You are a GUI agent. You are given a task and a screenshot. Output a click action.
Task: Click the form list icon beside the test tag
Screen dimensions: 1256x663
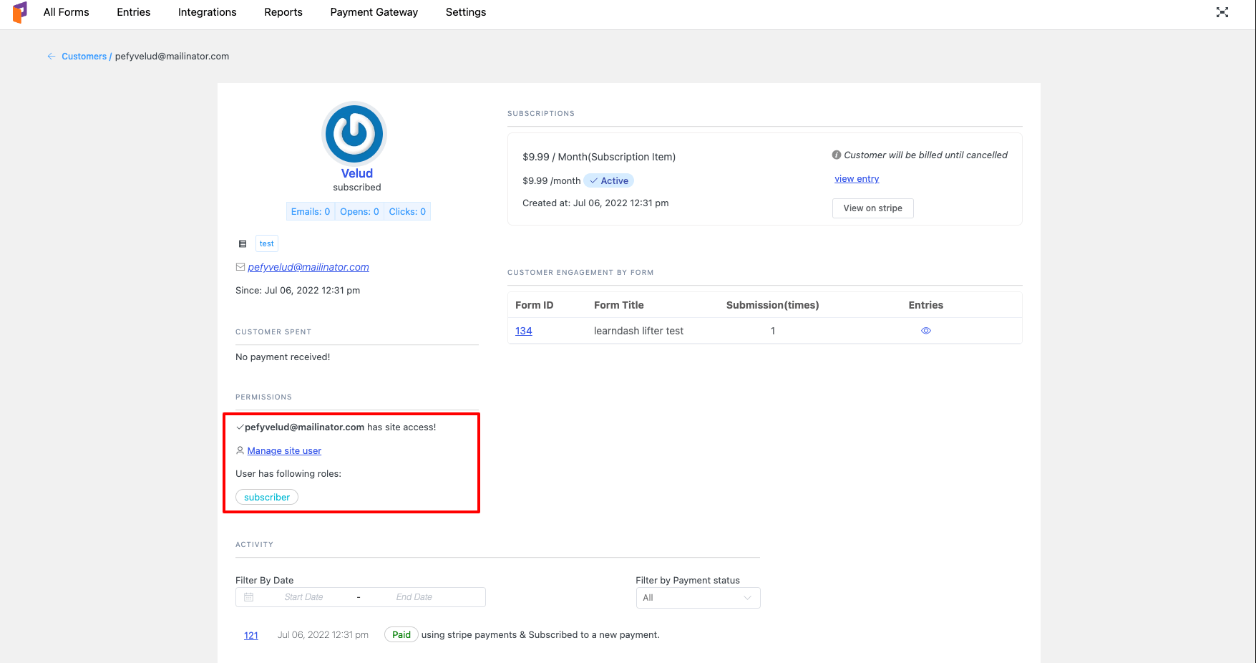point(243,243)
